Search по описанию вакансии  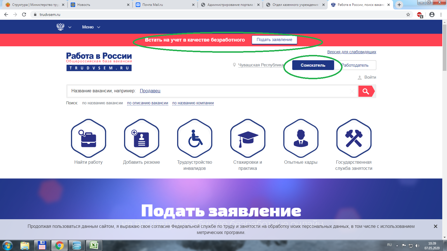click(148, 103)
